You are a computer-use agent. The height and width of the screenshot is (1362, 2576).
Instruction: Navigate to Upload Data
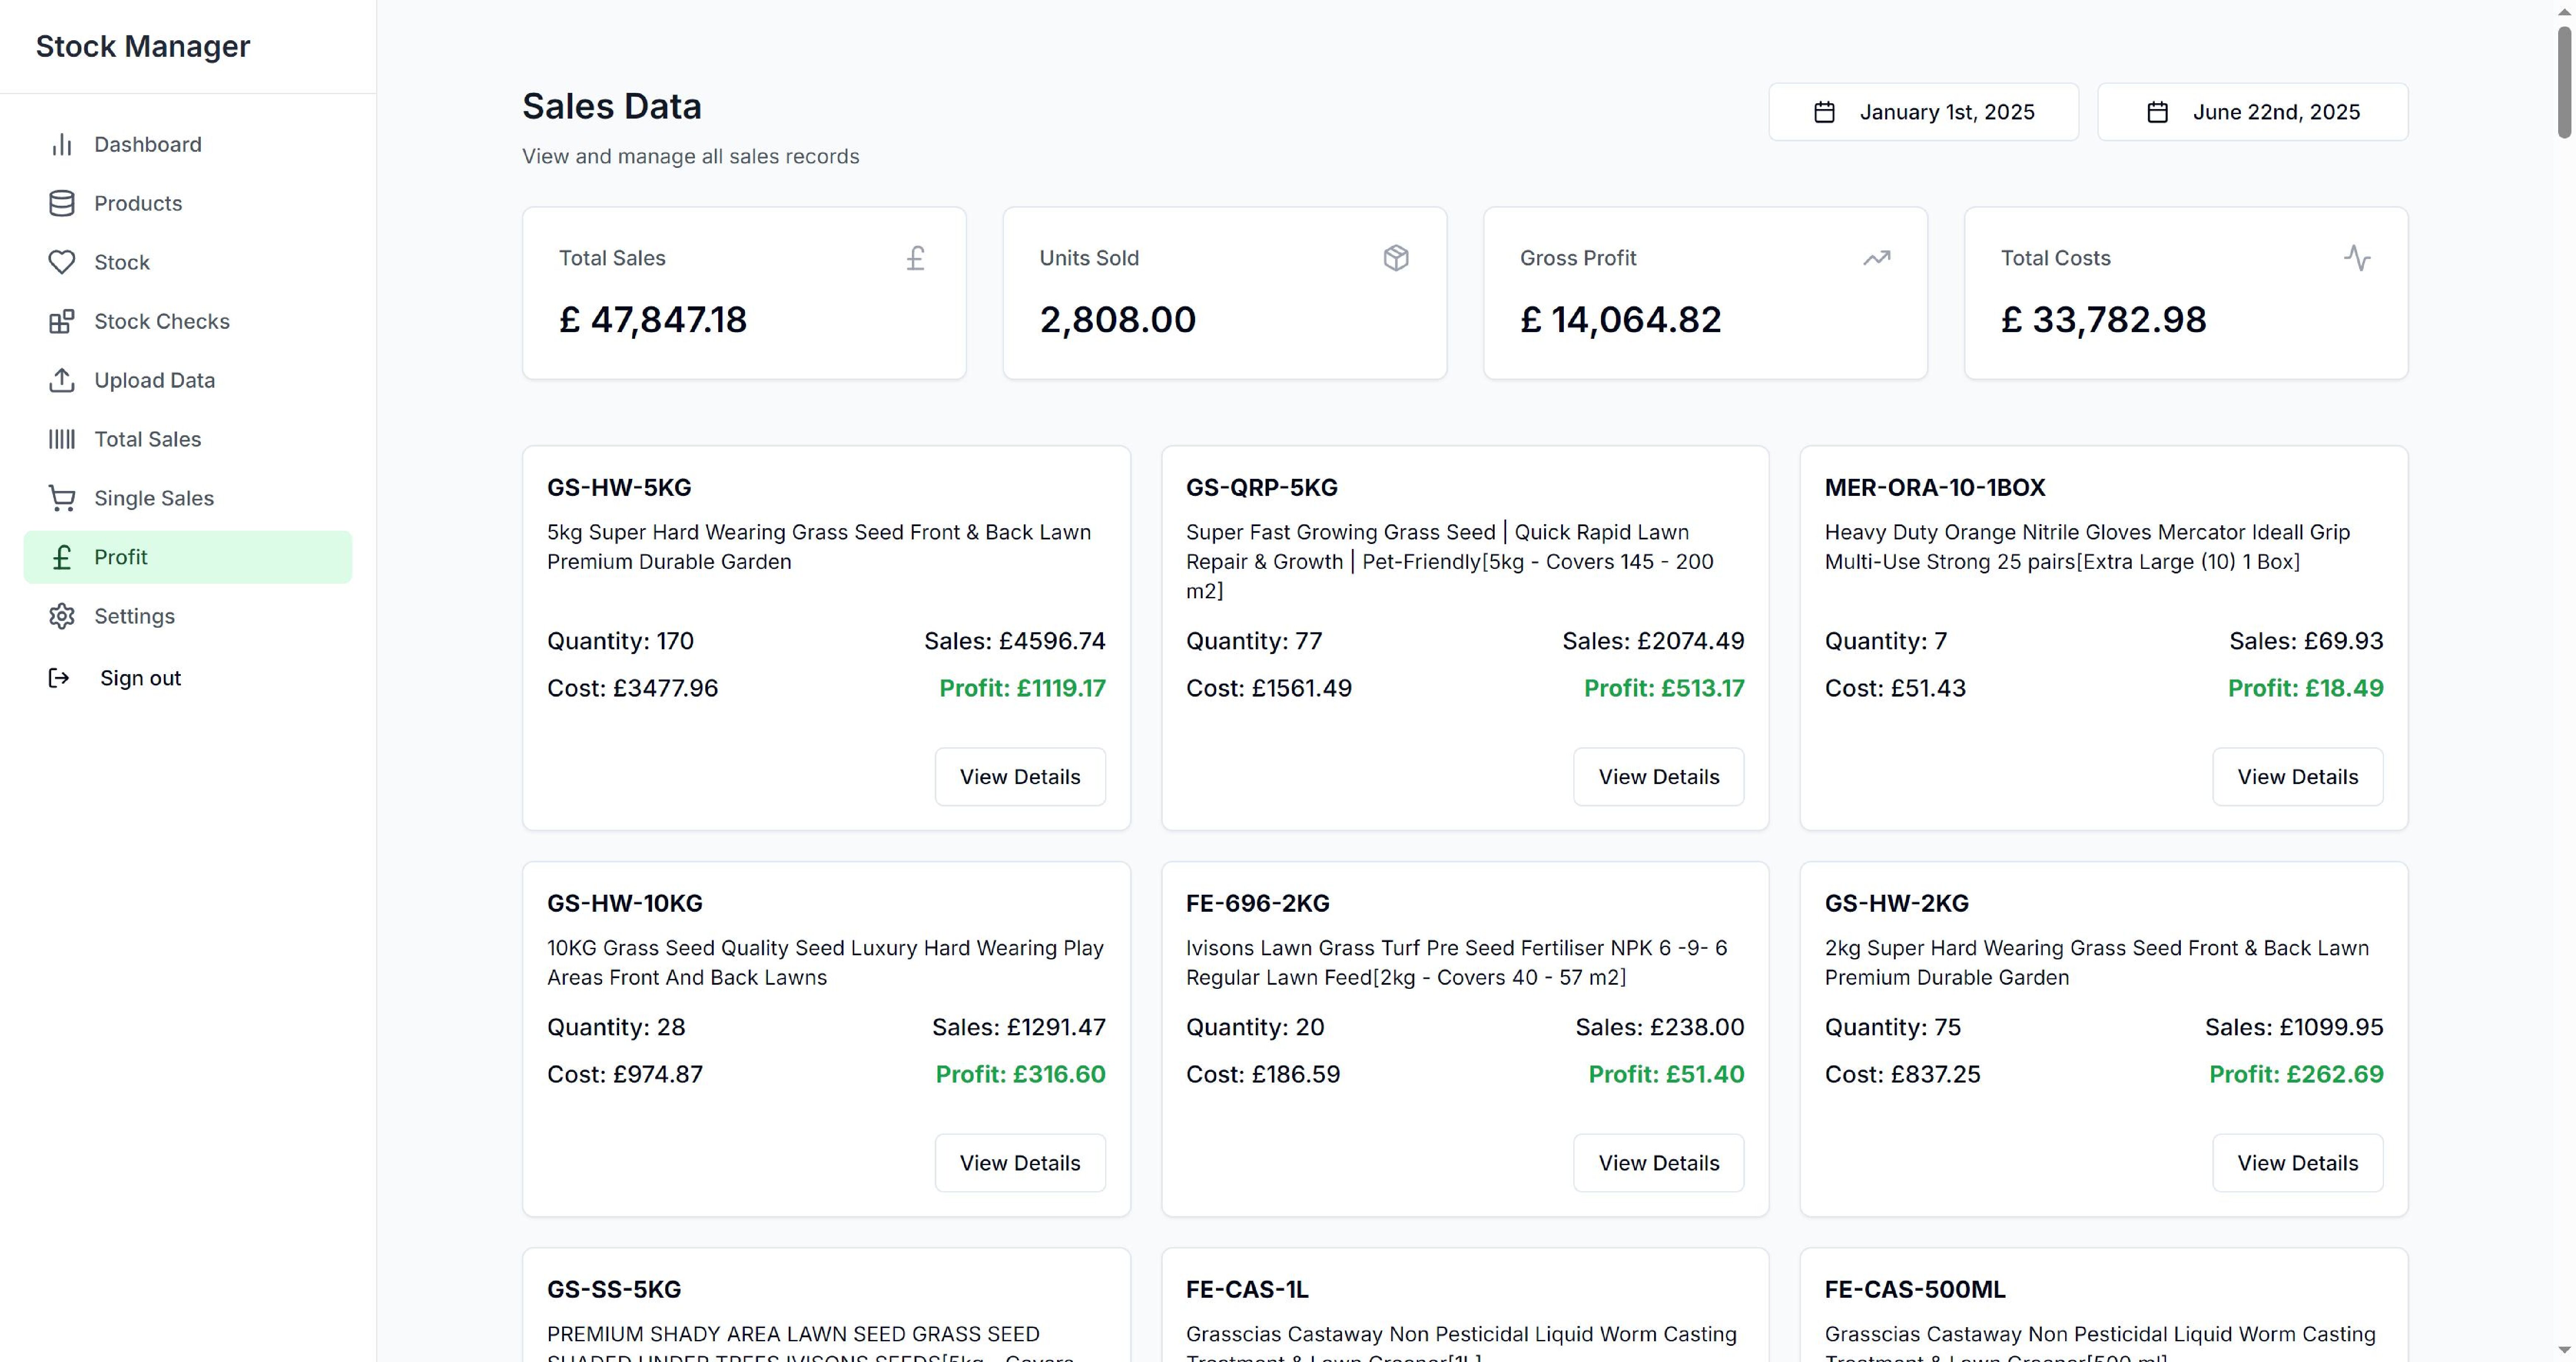pyautogui.click(x=188, y=380)
